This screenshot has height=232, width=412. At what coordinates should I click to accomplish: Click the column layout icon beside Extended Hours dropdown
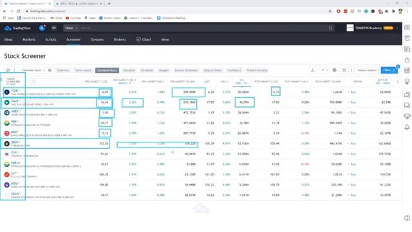(50, 70)
